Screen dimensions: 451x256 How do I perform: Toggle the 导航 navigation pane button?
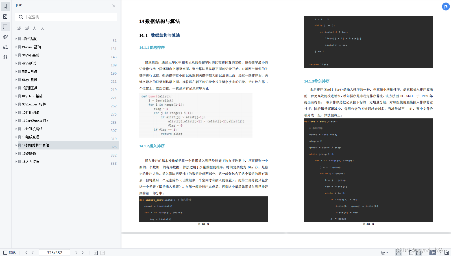(x=9, y=253)
